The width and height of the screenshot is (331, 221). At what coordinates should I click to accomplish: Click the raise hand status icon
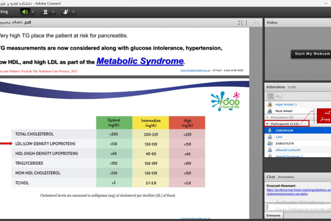[65, 11]
